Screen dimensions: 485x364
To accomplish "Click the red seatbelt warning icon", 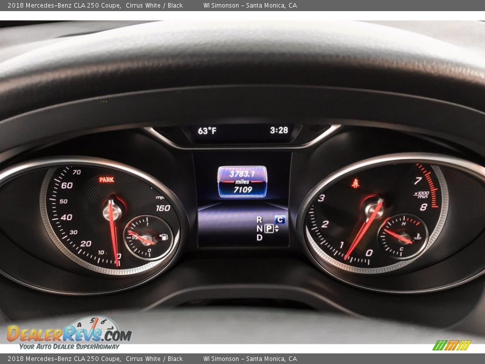I will tap(355, 183).
